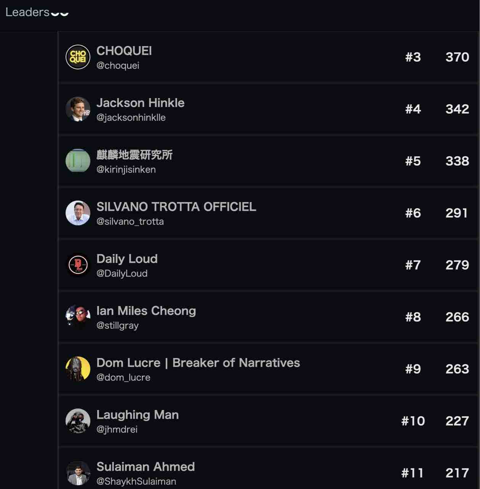Viewport: 480px width, 489px height.
Task: Click the SILVANO TROTTA OFFICIEL name
Action: click(x=176, y=207)
